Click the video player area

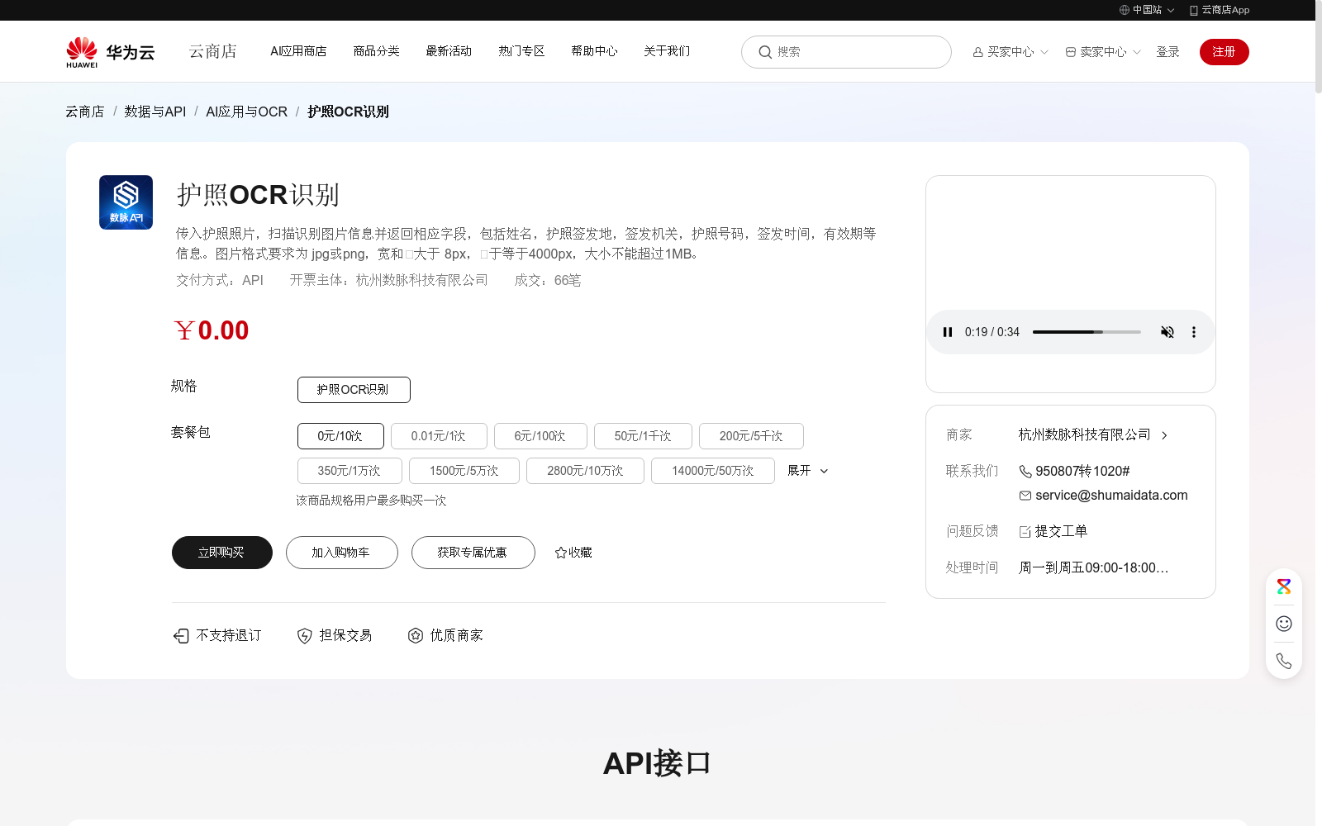[x=1071, y=284]
